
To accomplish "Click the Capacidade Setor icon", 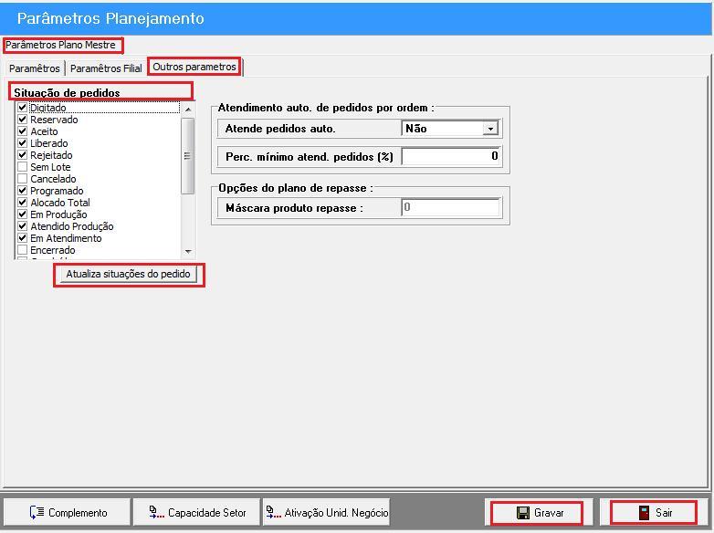I will (x=156, y=513).
